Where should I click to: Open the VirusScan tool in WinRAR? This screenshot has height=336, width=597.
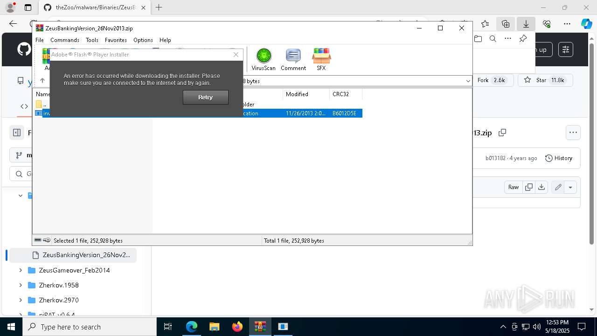pyautogui.click(x=264, y=59)
